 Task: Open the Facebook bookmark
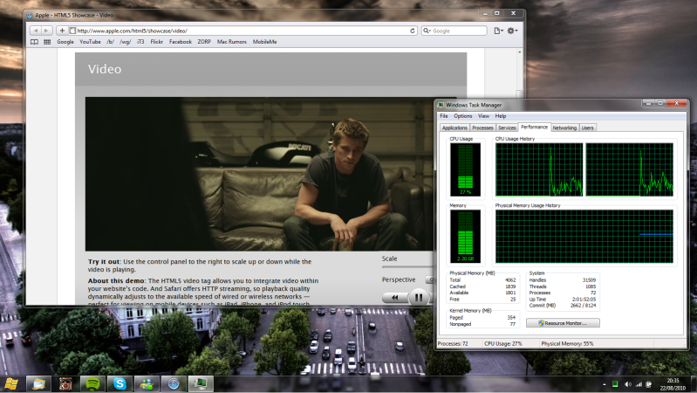180,42
